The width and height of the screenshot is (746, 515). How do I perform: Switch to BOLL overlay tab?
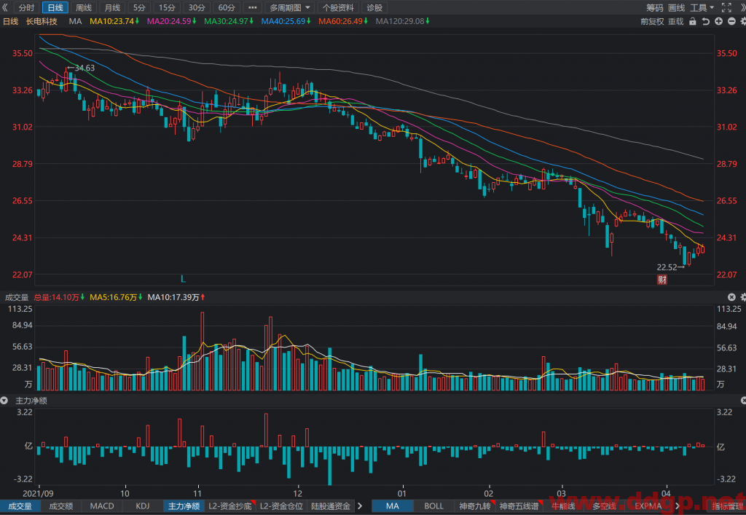[433, 506]
